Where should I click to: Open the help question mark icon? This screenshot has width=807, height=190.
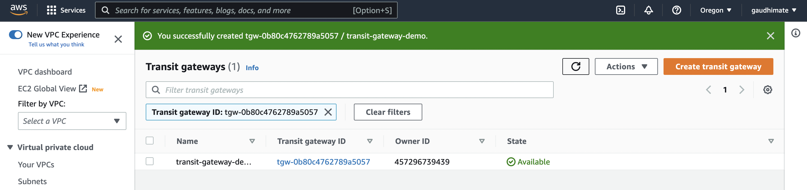click(x=676, y=10)
